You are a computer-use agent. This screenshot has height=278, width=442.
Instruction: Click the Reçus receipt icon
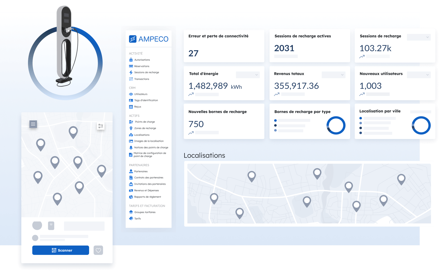point(131,107)
